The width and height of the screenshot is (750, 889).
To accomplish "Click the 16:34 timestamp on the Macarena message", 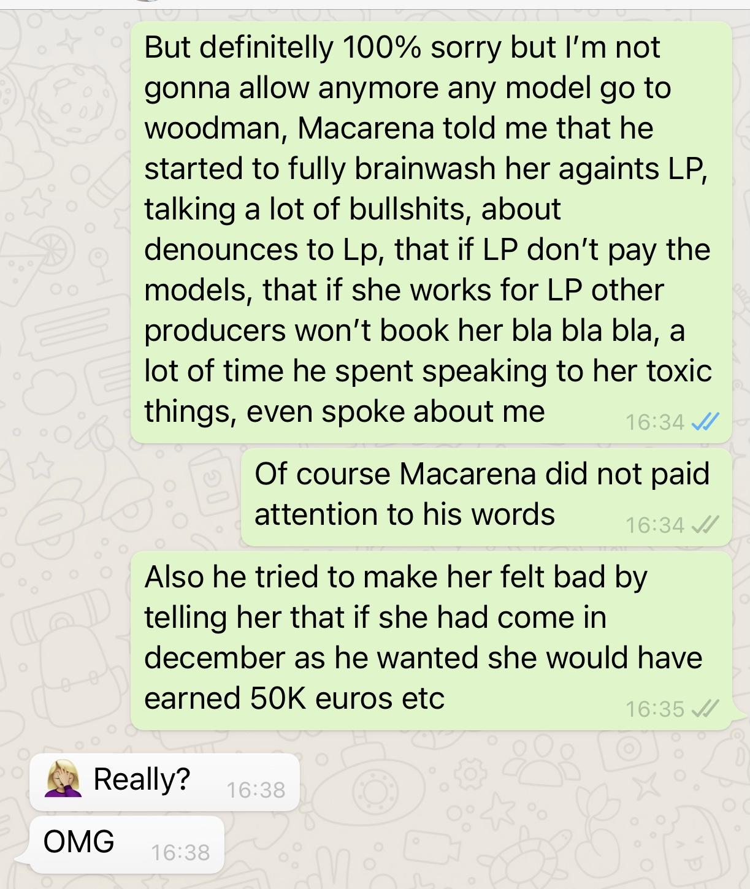I will pos(654,525).
